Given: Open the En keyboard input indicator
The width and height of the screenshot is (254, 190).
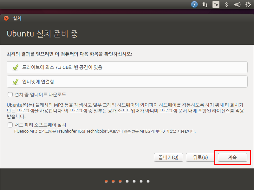Looking at the screenshot, I should (x=216, y=4).
